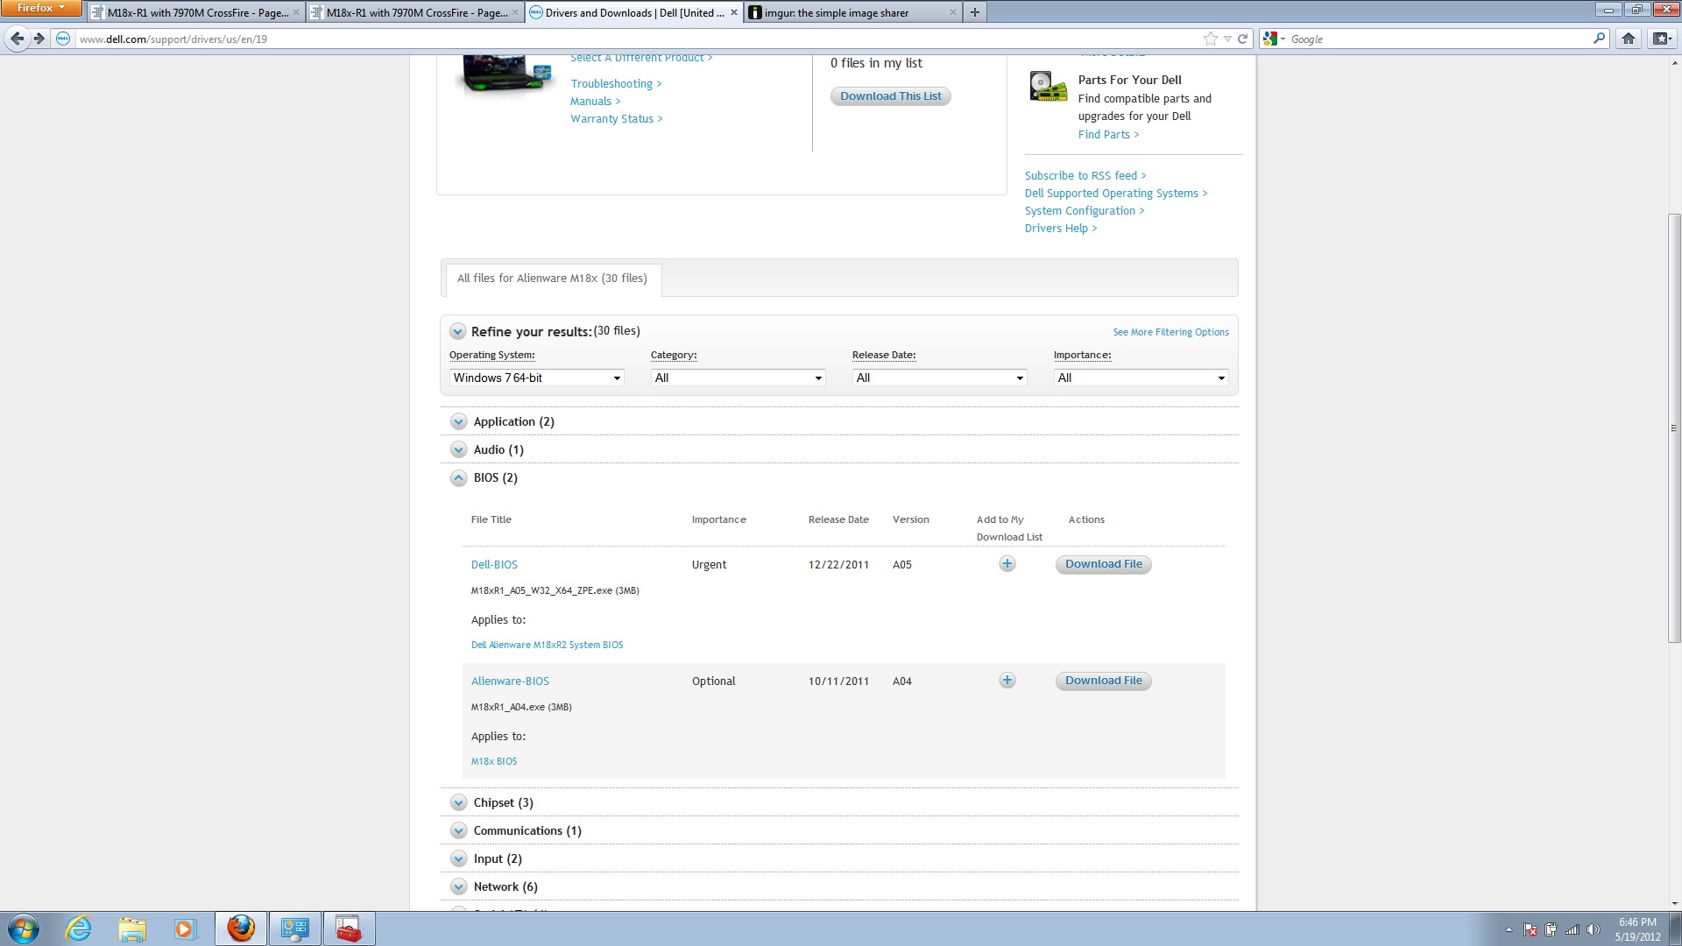The width and height of the screenshot is (1682, 946).
Task: Click the browser Forward arrow button
Action: (39, 39)
